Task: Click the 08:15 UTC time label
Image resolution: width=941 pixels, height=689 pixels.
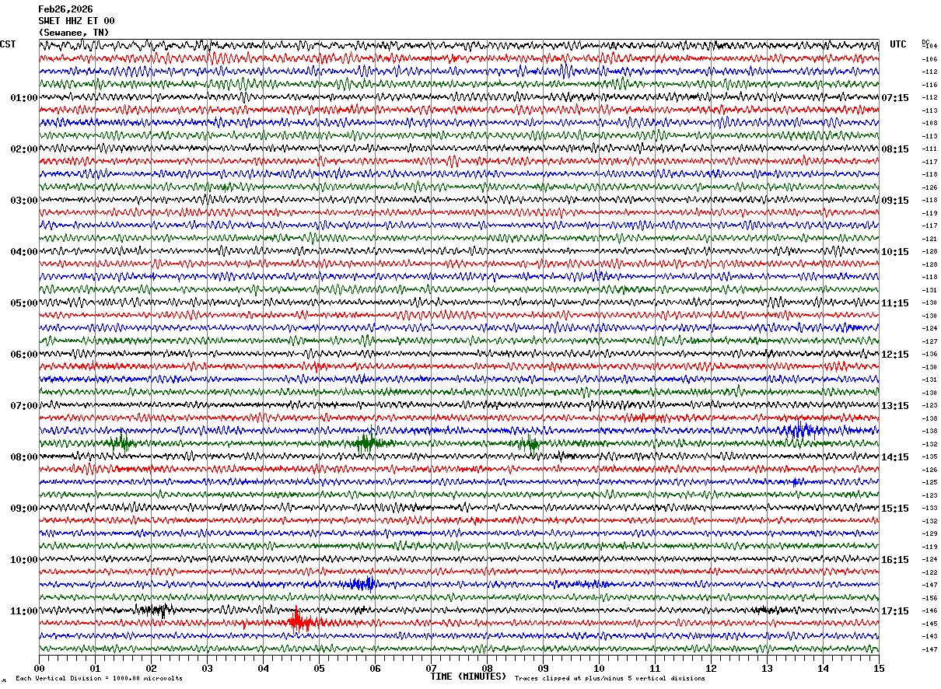Action: click(x=895, y=149)
